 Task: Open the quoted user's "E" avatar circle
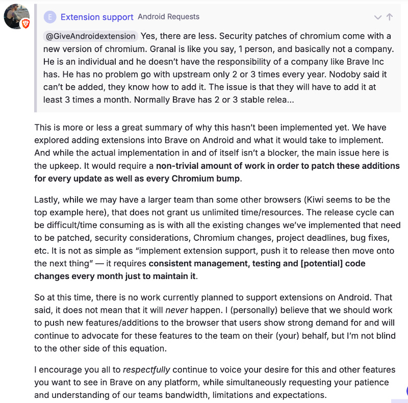coord(50,17)
